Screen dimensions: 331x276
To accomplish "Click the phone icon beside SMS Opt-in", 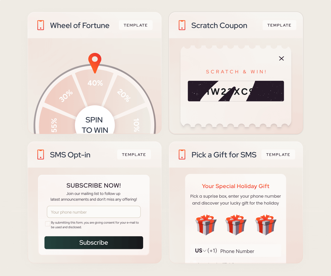I will (x=41, y=154).
